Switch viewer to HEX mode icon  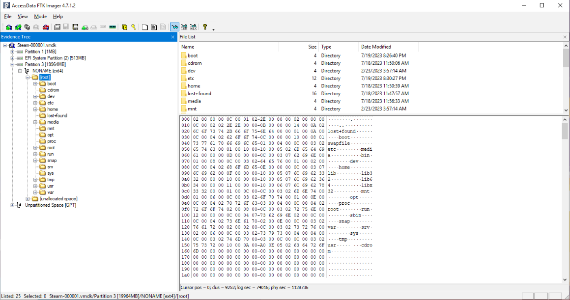coord(194,27)
